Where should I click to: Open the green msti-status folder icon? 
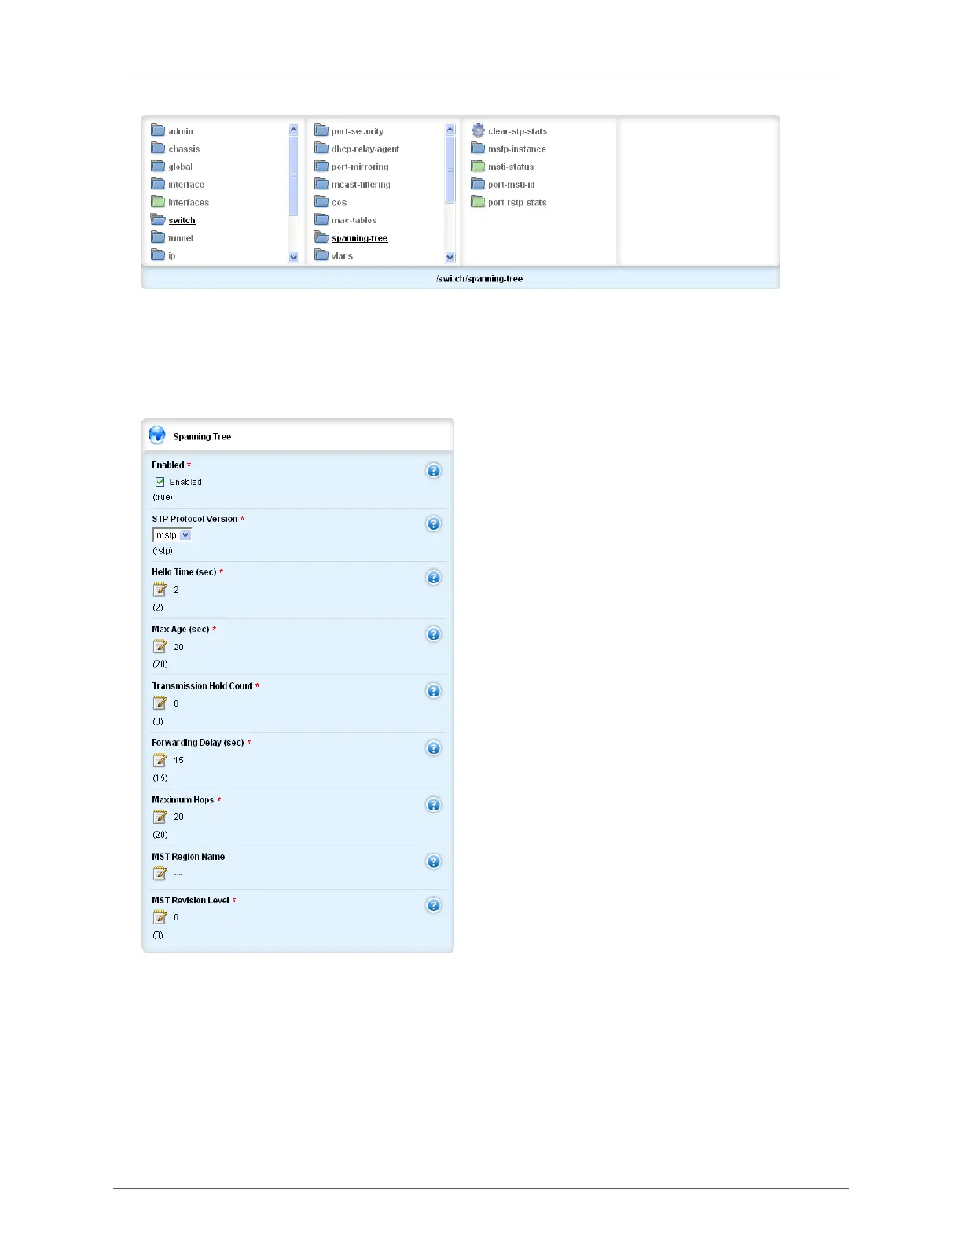coord(478,166)
